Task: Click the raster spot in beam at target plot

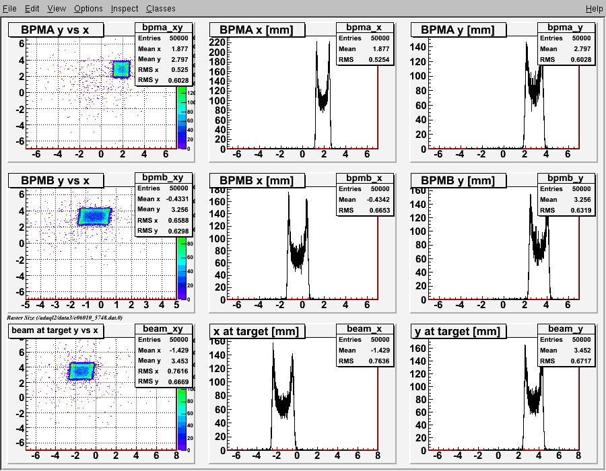Action: (81, 371)
